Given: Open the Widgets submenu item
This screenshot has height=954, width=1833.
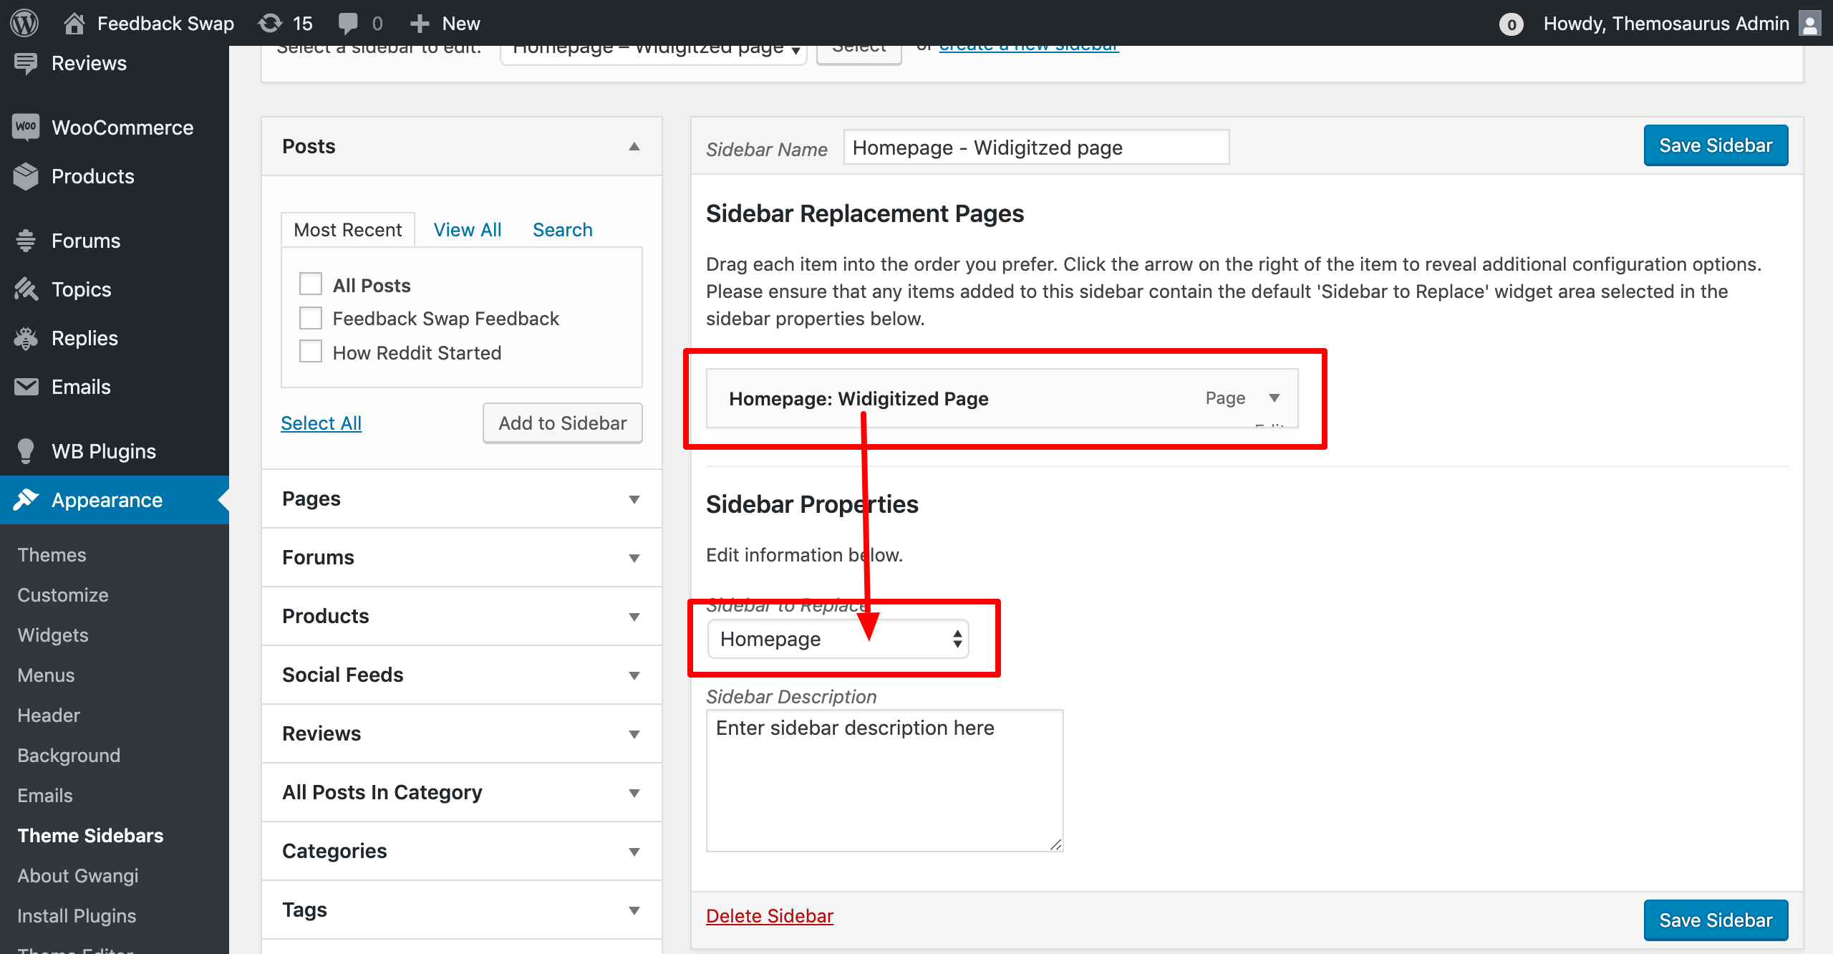Looking at the screenshot, I should point(53,635).
